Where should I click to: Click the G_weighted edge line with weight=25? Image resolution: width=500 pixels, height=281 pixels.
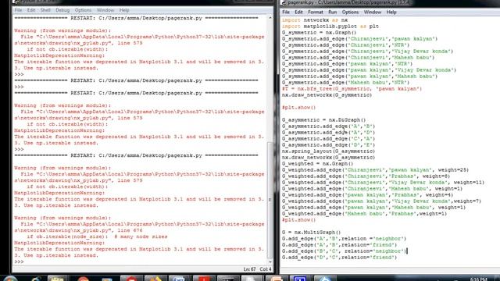375,170
